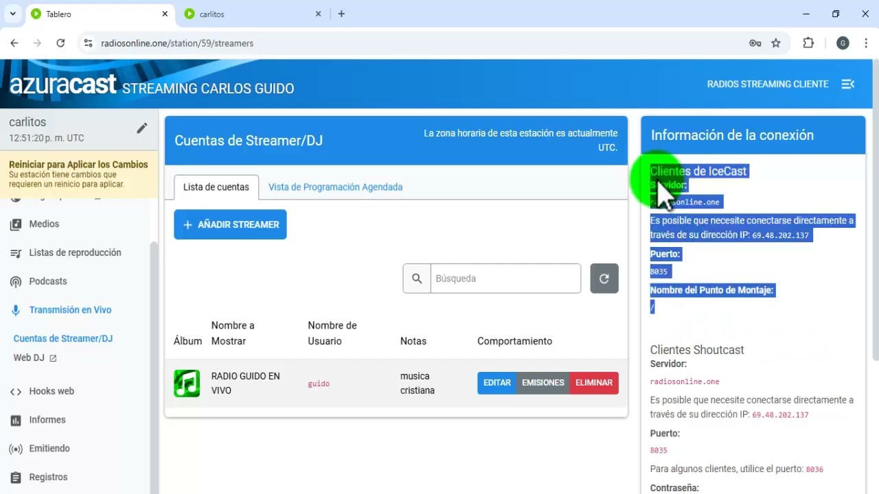Click the username guido in table
The width and height of the screenshot is (879, 494).
coord(319,384)
